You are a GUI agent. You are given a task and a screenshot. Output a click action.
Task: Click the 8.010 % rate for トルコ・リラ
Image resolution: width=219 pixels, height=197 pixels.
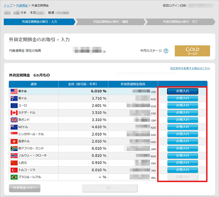(x=99, y=170)
